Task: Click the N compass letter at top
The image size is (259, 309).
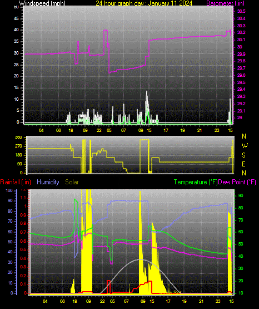Action: point(244,136)
